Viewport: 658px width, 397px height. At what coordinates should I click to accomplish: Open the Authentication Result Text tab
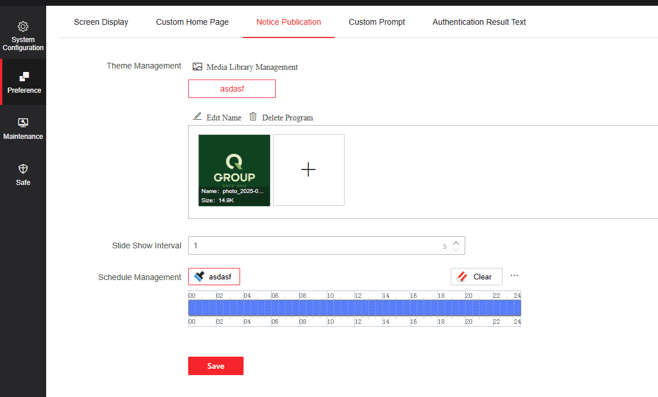tap(479, 22)
